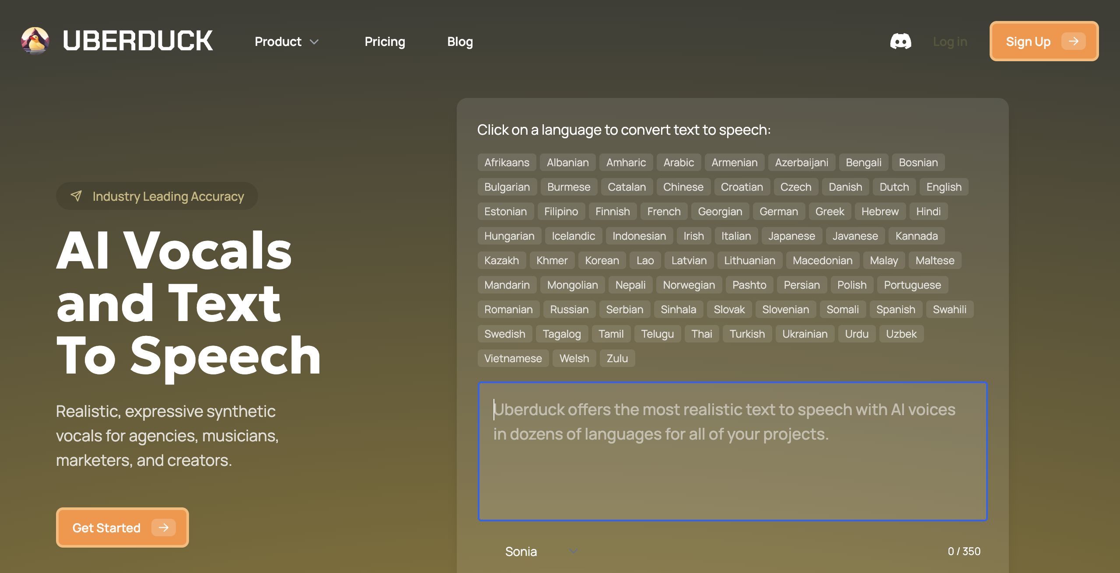The image size is (1120, 573).
Task: Select Mandarin language chip
Action: pos(507,285)
